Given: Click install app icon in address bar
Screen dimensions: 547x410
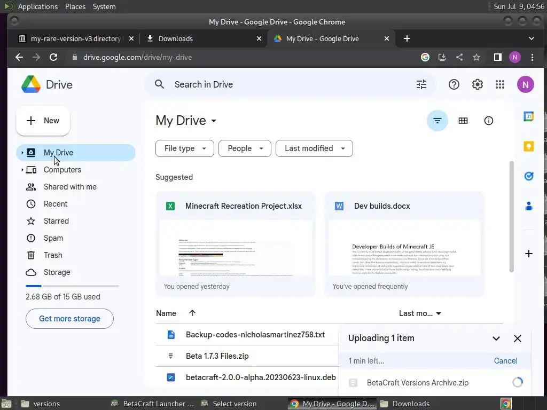Looking at the screenshot, I should pyautogui.click(x=442, y=57).
